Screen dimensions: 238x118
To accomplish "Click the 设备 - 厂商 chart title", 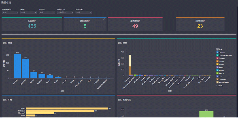I will pos(7,100).
